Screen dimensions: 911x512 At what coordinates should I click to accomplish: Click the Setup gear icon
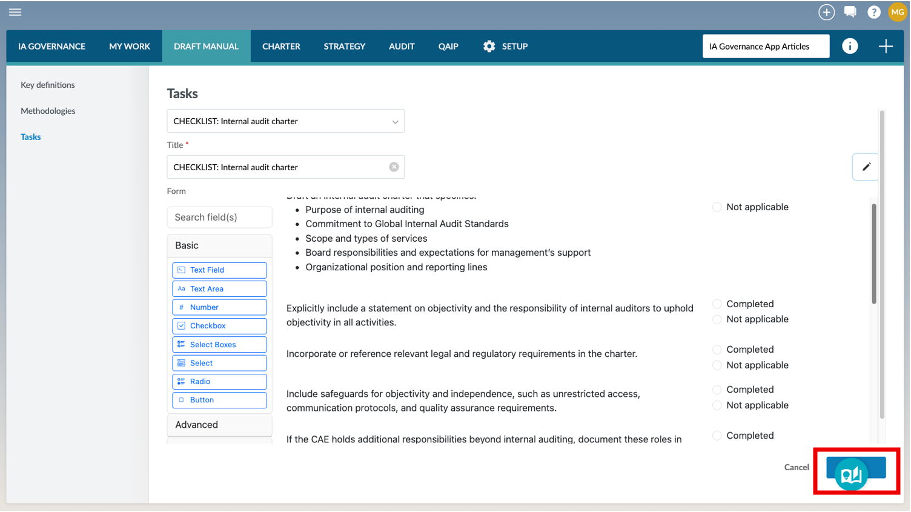(489, 46)
